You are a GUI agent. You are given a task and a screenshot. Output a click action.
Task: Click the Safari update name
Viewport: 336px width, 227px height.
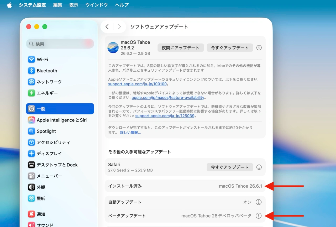click(x=114, y=165)
